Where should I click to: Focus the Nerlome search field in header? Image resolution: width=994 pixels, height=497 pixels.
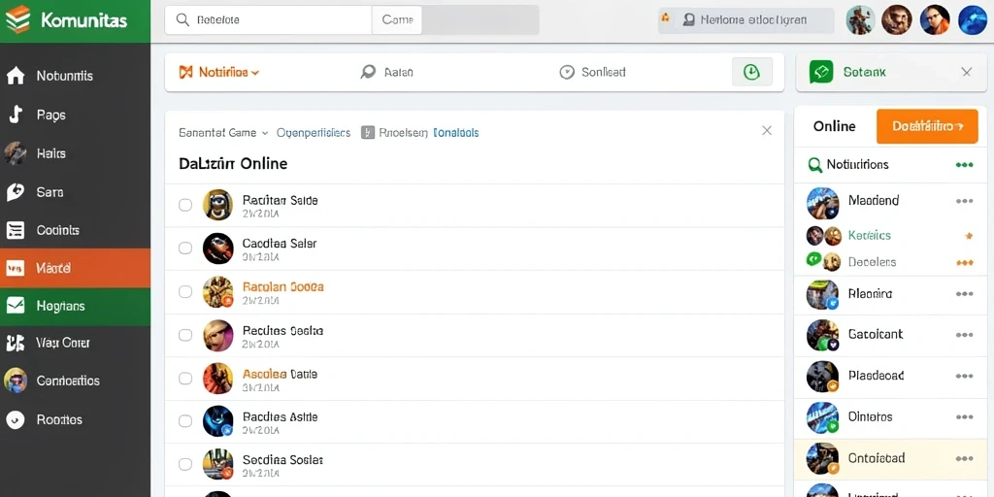(746, 20)
